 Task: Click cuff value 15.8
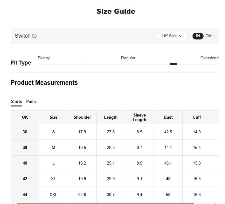[197, 163]
